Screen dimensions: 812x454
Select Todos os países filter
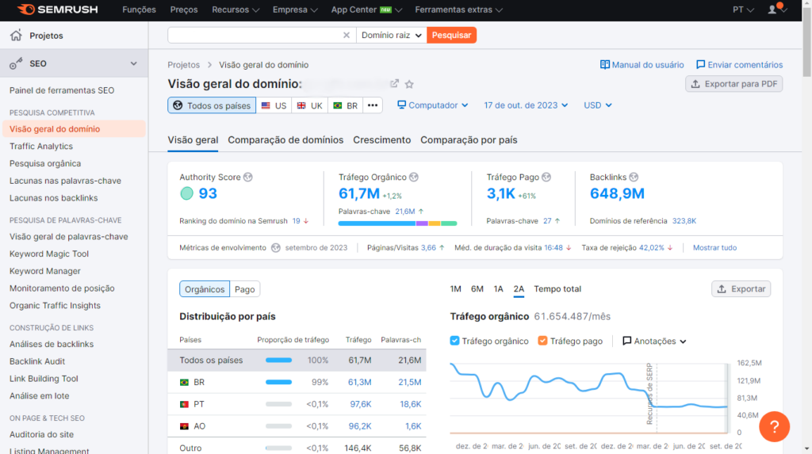pyautogui.click(x=211, y=105)
